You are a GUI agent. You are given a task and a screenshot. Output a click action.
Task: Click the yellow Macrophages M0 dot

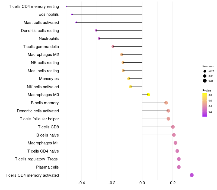click(148, 95)
